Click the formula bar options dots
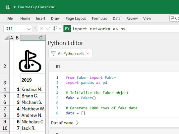The image size is (179, 134). 35,29
